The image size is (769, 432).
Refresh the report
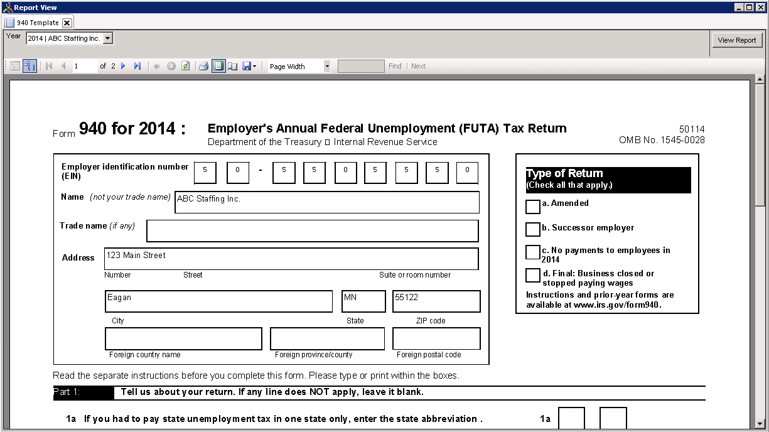coord(185,66)
